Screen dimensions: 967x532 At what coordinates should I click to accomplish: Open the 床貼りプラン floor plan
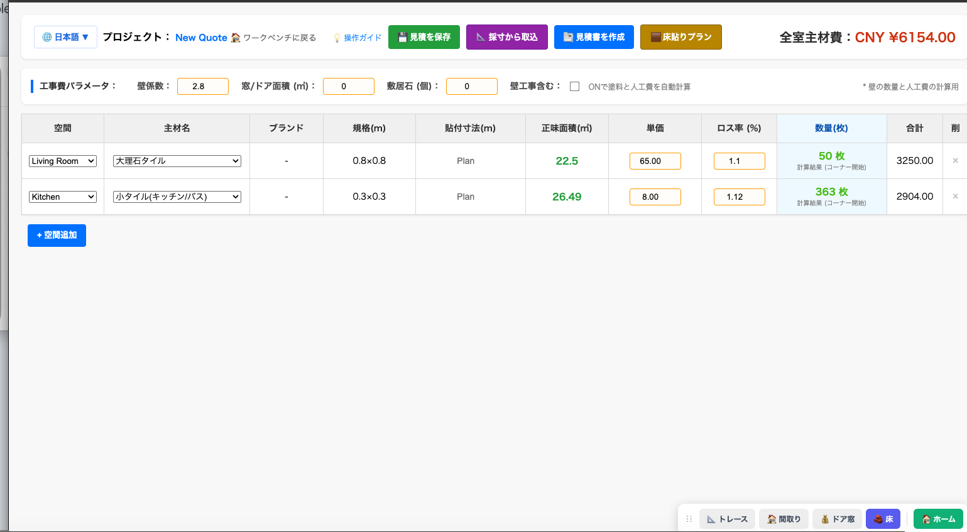[681, 37]
